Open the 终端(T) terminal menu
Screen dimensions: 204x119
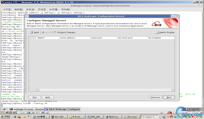tap(42, 9)
